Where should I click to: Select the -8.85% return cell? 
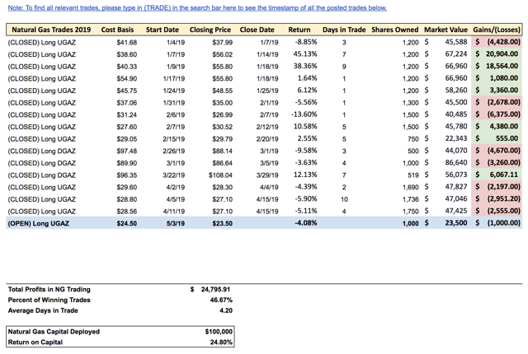point(306,42)
